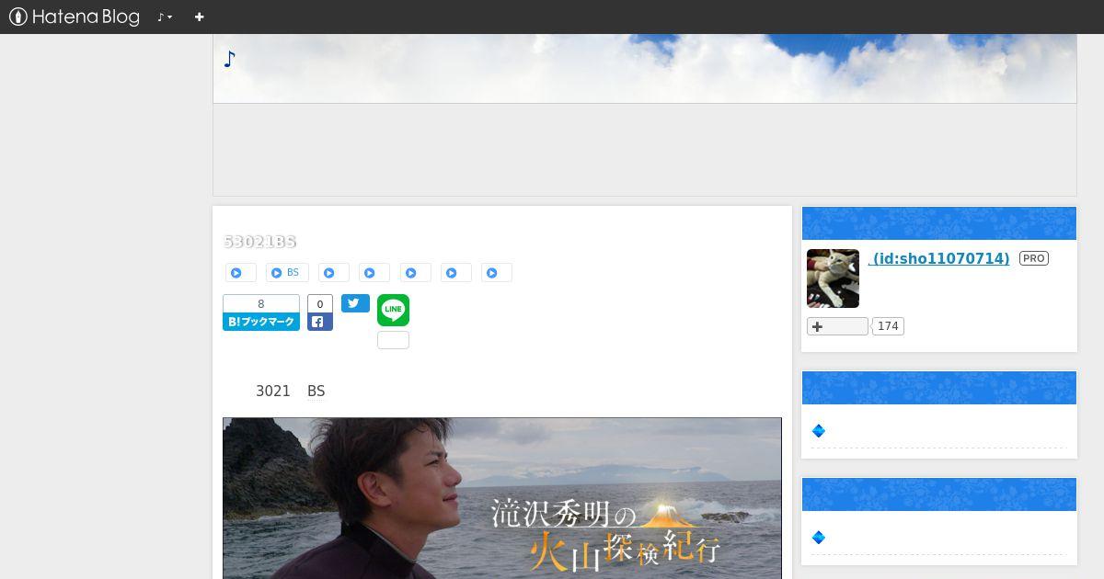Open the cat profile avatar
The height and width of the screenshot is (579, 1104).
coord(833,278)
